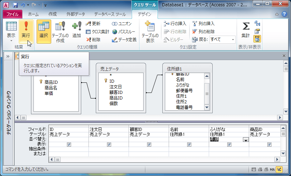The image size is (291, 176).
Task: Click the 抽出条件 cell under 名前 column
Action: 189,149
